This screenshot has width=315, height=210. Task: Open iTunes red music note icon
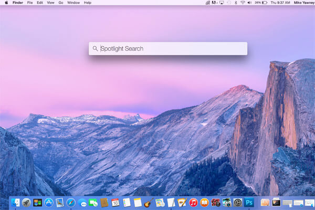[193, 203]
